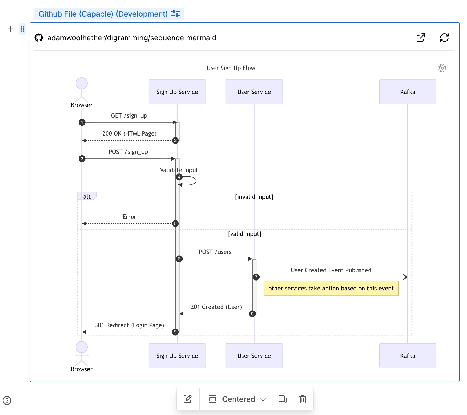Click the adamwoolhether/digramming/sequence.mermaid filename
Image resolution: width=467 pixels, height=415 pixels.
pyautogui.click(x=132, y=38)
